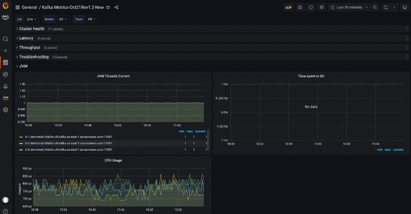Zoom out the time range

click(x=375, y=8)
